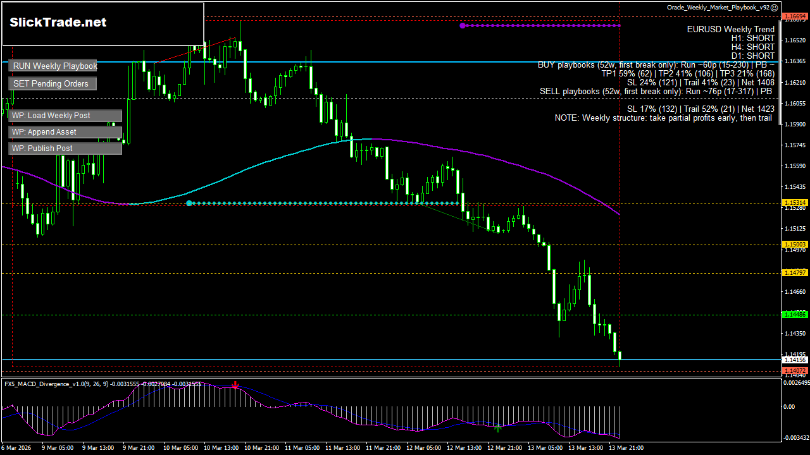The width and height of the screenshot is (810, 455).
Task: Click the WP: Publish Post button
Action: pos(65,149)
